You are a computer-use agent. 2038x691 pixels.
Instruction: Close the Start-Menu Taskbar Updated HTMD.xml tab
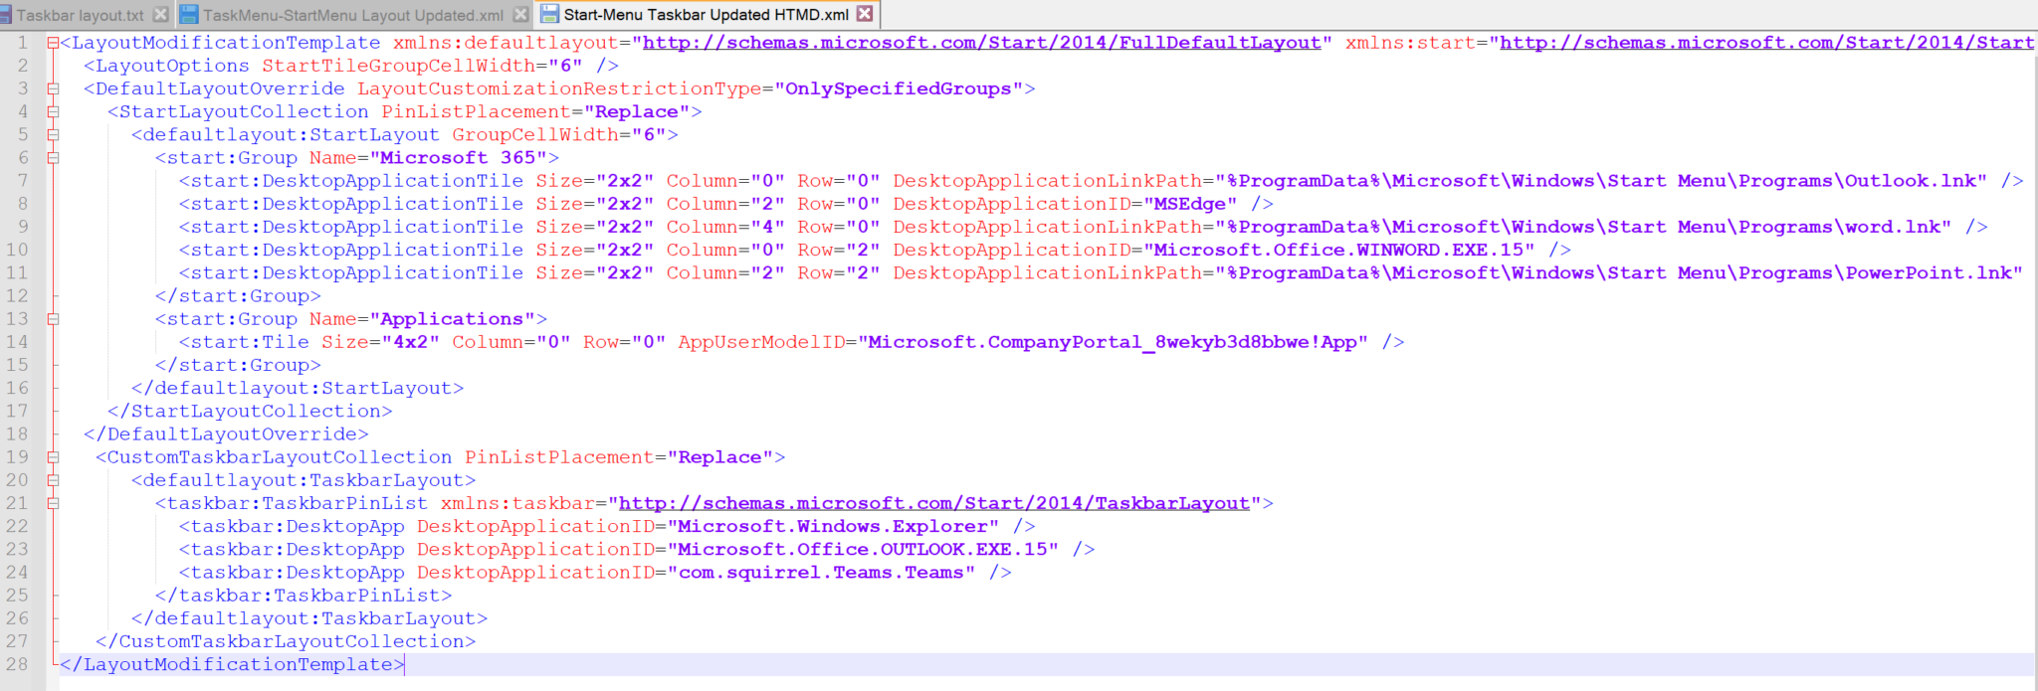[865, 14]
